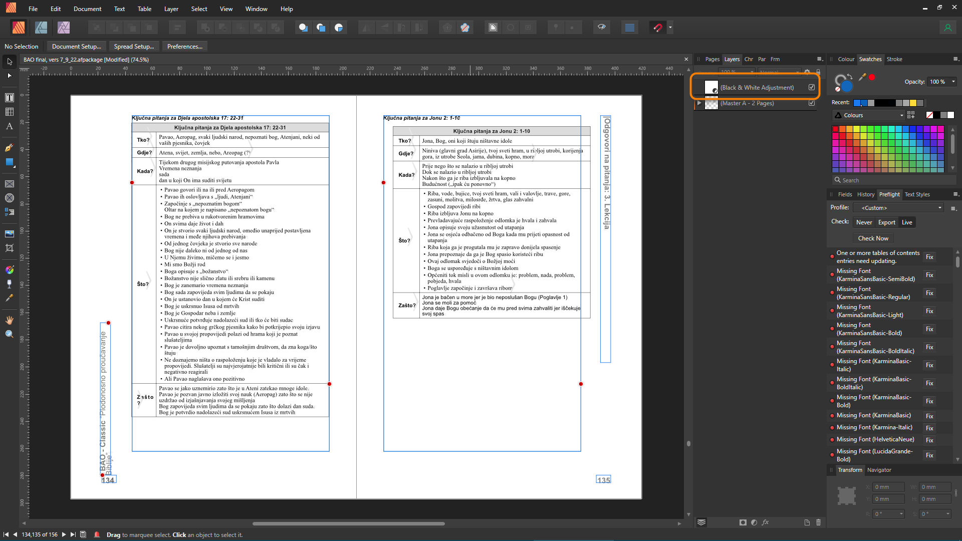Fix Missing Font HelveticaNeue

(x=929, y=440)
